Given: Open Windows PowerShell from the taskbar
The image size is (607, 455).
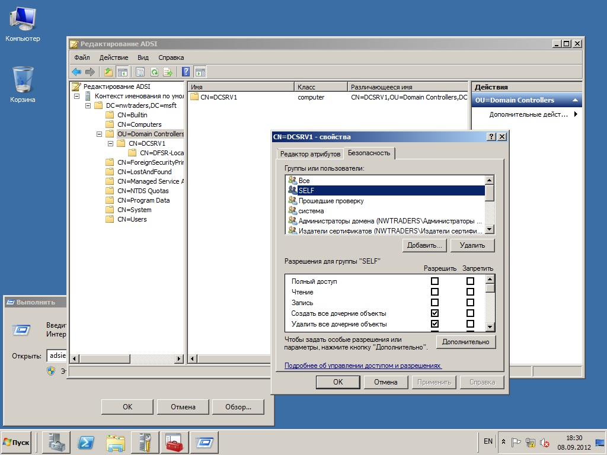Looking at the screenshot, I should (86, 442).
